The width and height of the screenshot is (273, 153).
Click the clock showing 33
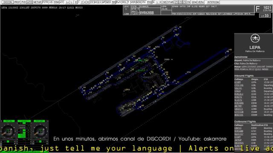(265, 16)
